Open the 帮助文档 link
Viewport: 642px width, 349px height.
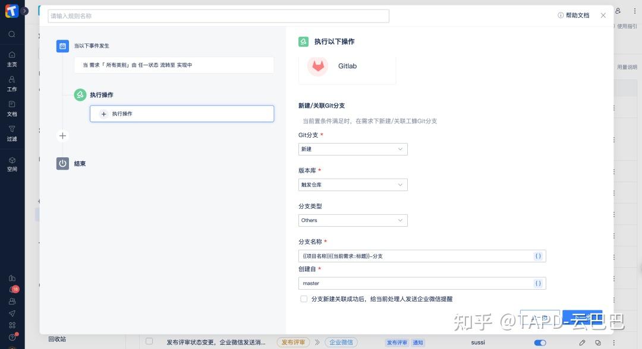574,15
